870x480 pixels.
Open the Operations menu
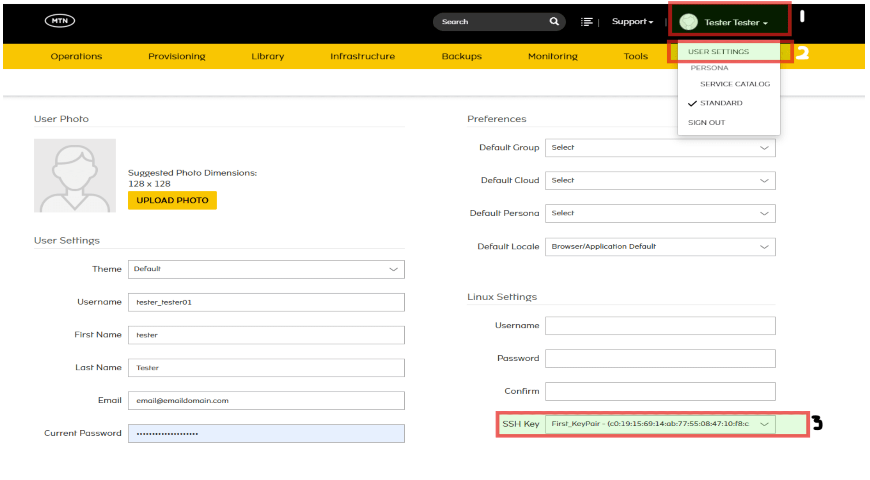pyautogui.click(x=76, y=56)
